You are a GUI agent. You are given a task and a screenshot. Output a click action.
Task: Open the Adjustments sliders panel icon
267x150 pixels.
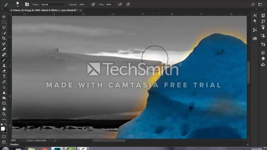pyautogui.click(x=263, y=45)
